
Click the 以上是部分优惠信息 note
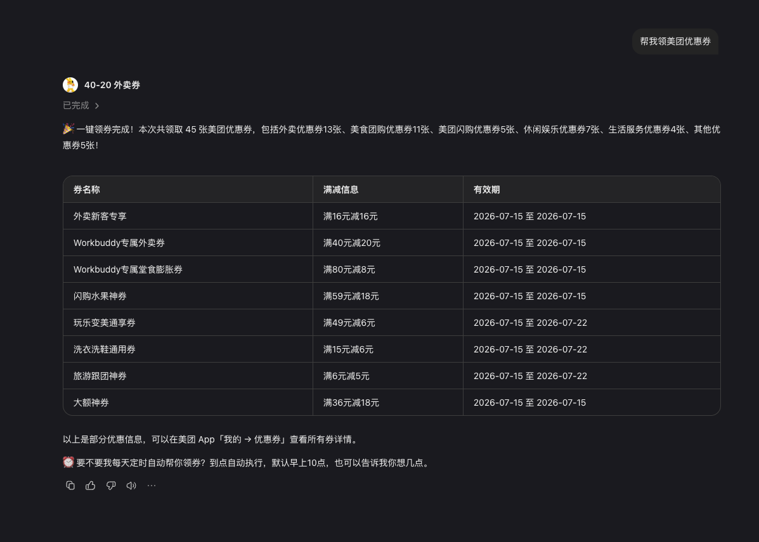tap(211, 439)
